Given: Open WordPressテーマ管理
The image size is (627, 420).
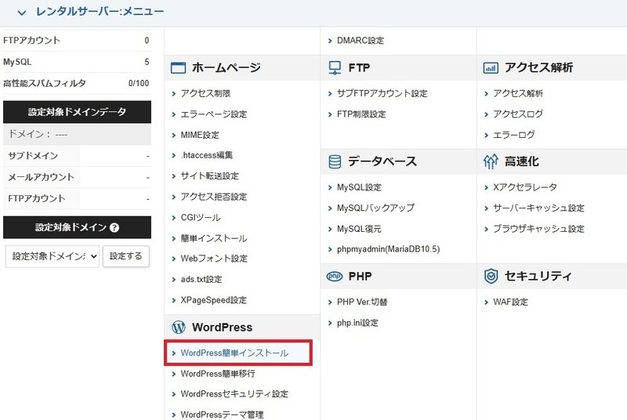Looking at the screenshot, I should click(222, 415).
